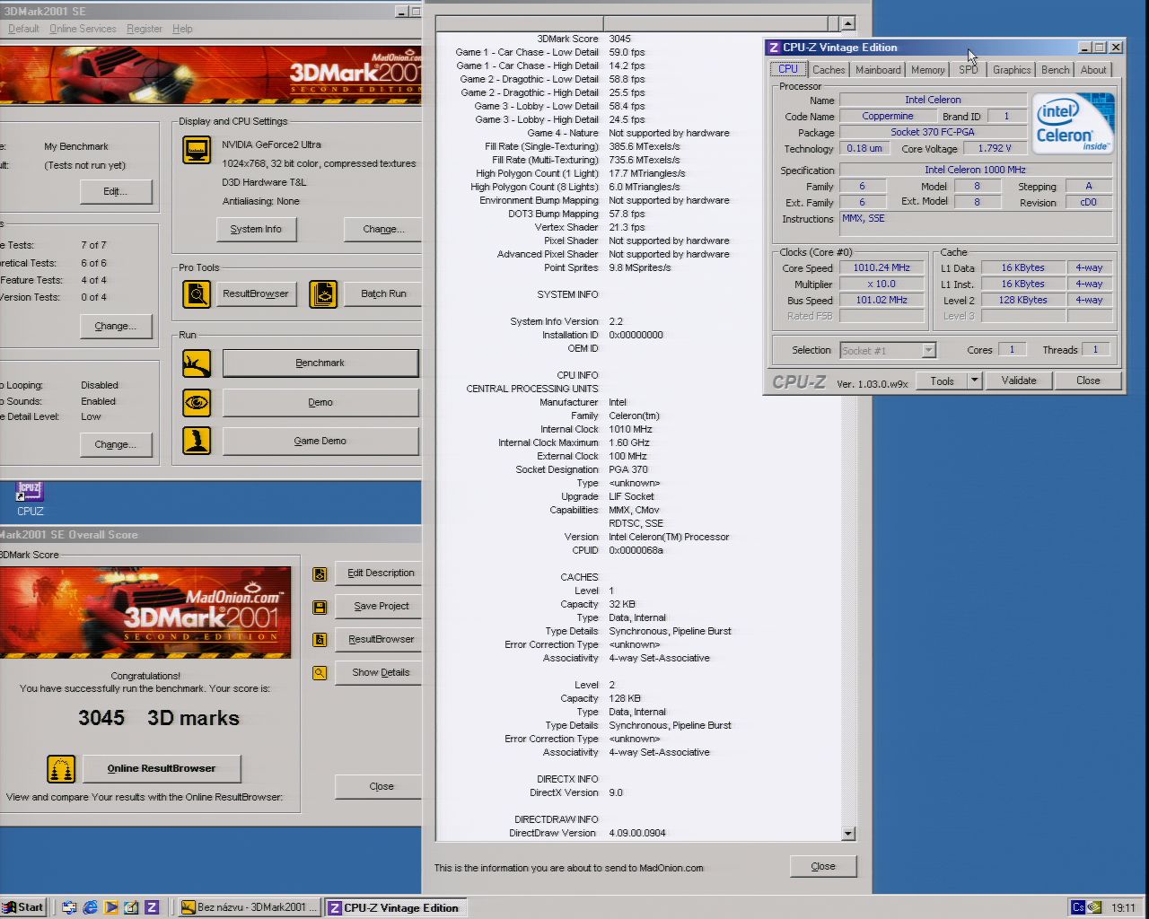Image resolution: width=1149 pixels, height=919 pixels.
Task: Click the CPU-Z Name field showing Intel Celeron
Action: 933,100
